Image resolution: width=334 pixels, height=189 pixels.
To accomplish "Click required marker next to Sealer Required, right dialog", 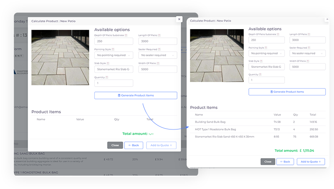I will point(309,48).
